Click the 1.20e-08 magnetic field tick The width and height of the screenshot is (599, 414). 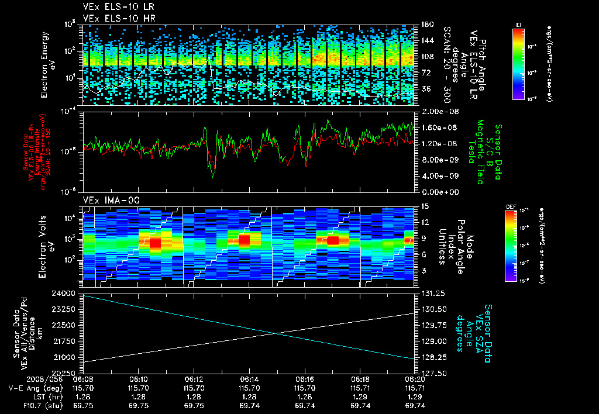[440, 144]
